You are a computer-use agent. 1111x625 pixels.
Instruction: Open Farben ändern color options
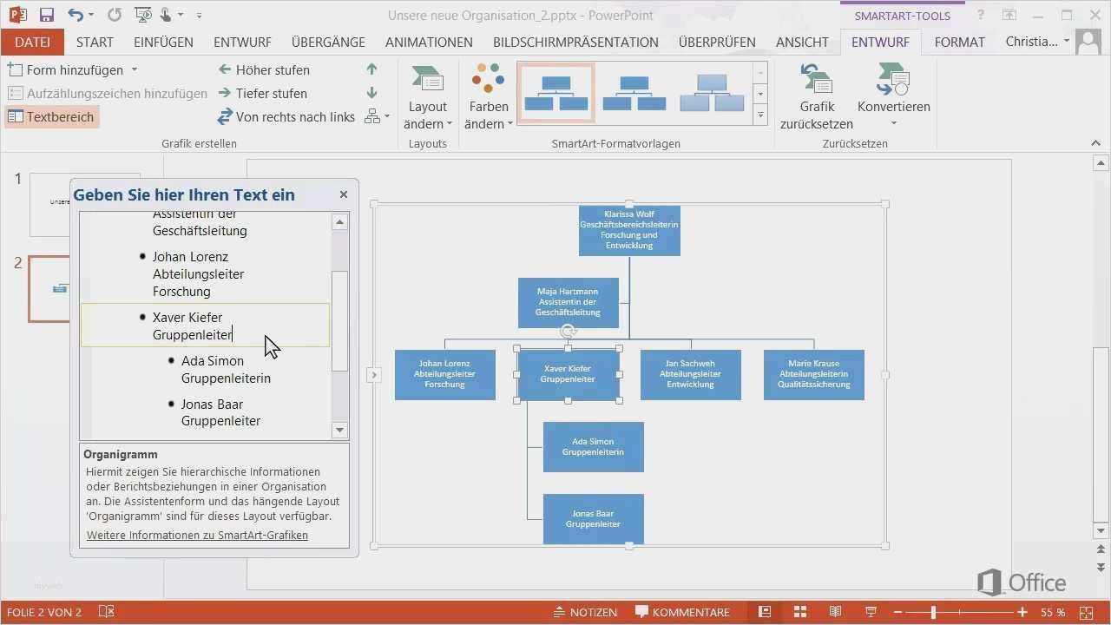(488, 96)
